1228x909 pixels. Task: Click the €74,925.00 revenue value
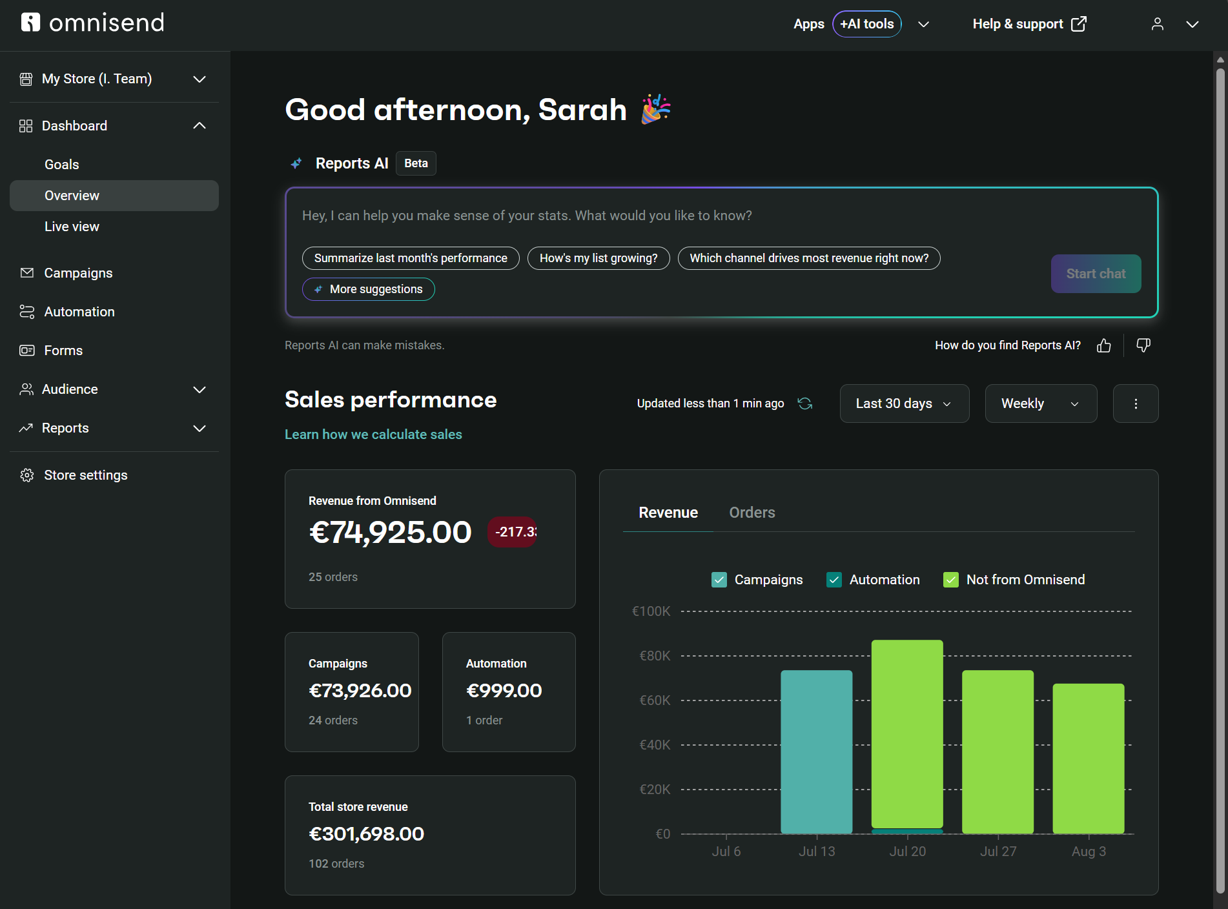[x=391, y=532]
